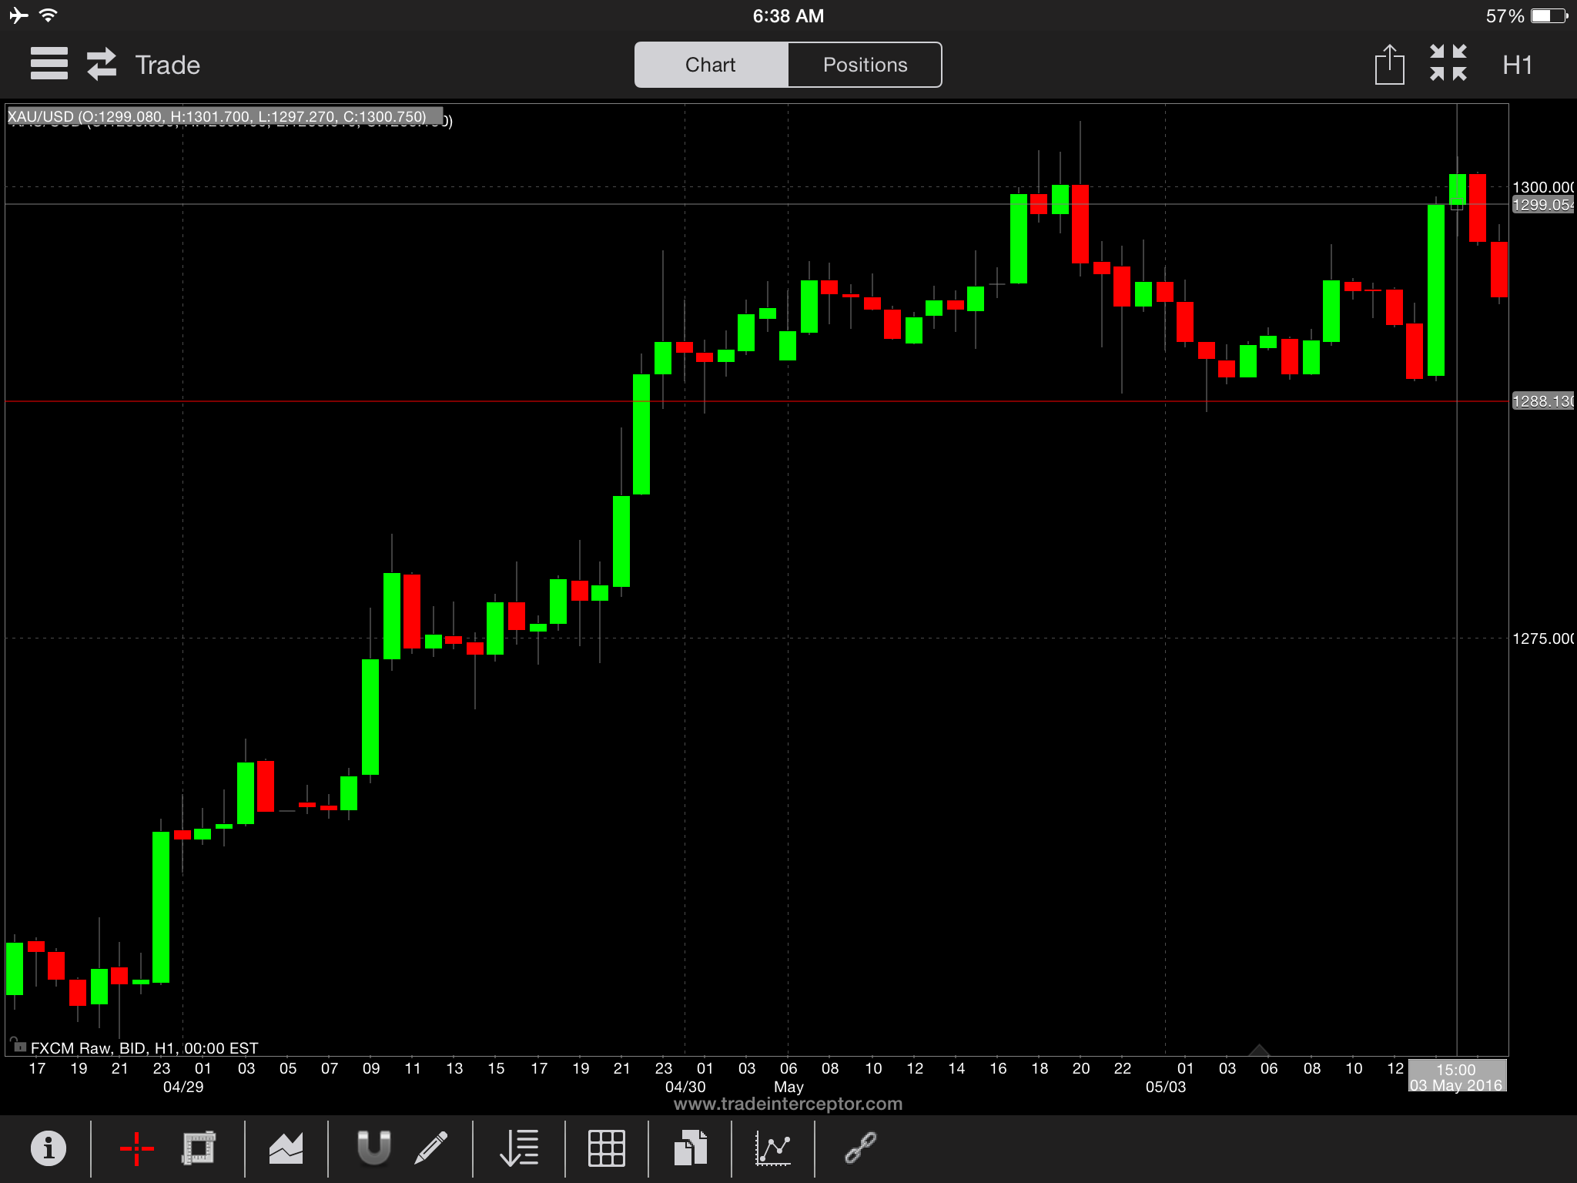Select the pencil drawing tool
The width and height of the screenshot is (1577, 1183).
(431, 1148)
